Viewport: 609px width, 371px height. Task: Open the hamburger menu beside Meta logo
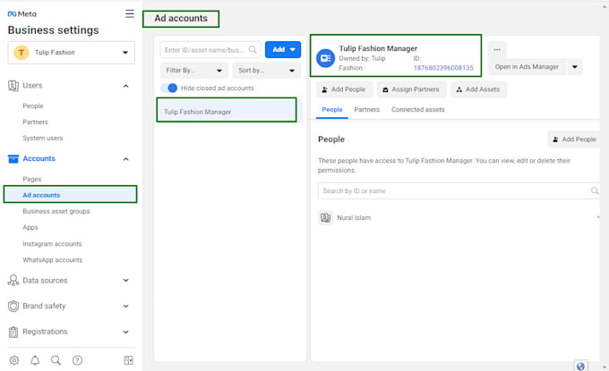click(x=129, y=14)
